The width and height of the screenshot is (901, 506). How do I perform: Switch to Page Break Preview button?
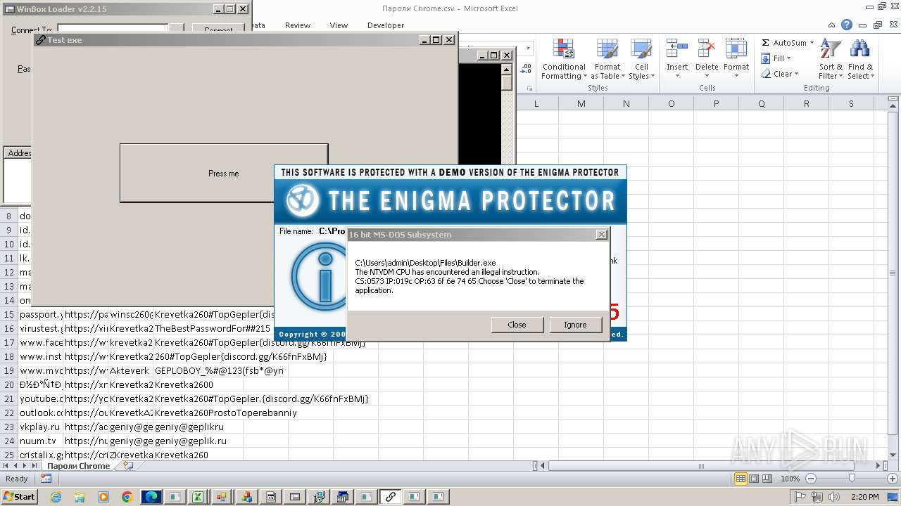767,479
